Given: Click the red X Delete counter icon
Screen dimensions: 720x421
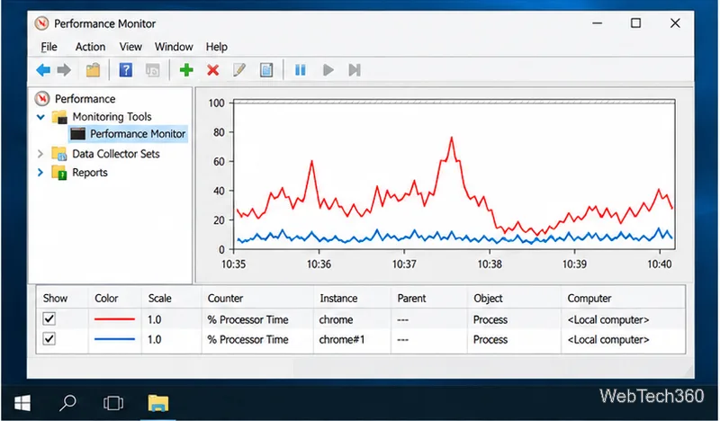Looking at the screenshot, I should (x=212, y=70).
